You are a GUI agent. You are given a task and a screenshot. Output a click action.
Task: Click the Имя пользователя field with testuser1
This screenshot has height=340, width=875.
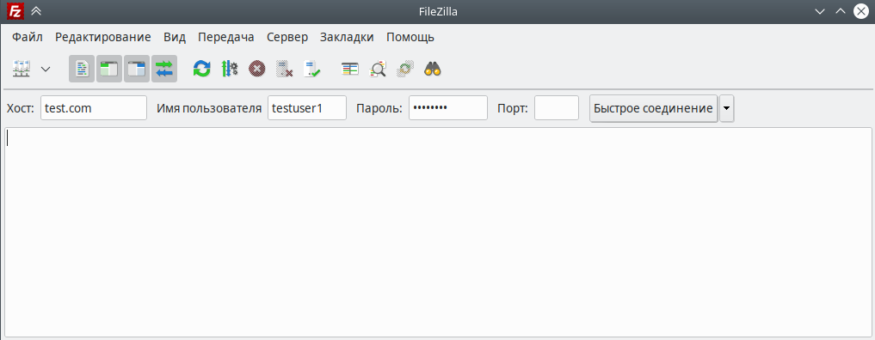[307, 108]
